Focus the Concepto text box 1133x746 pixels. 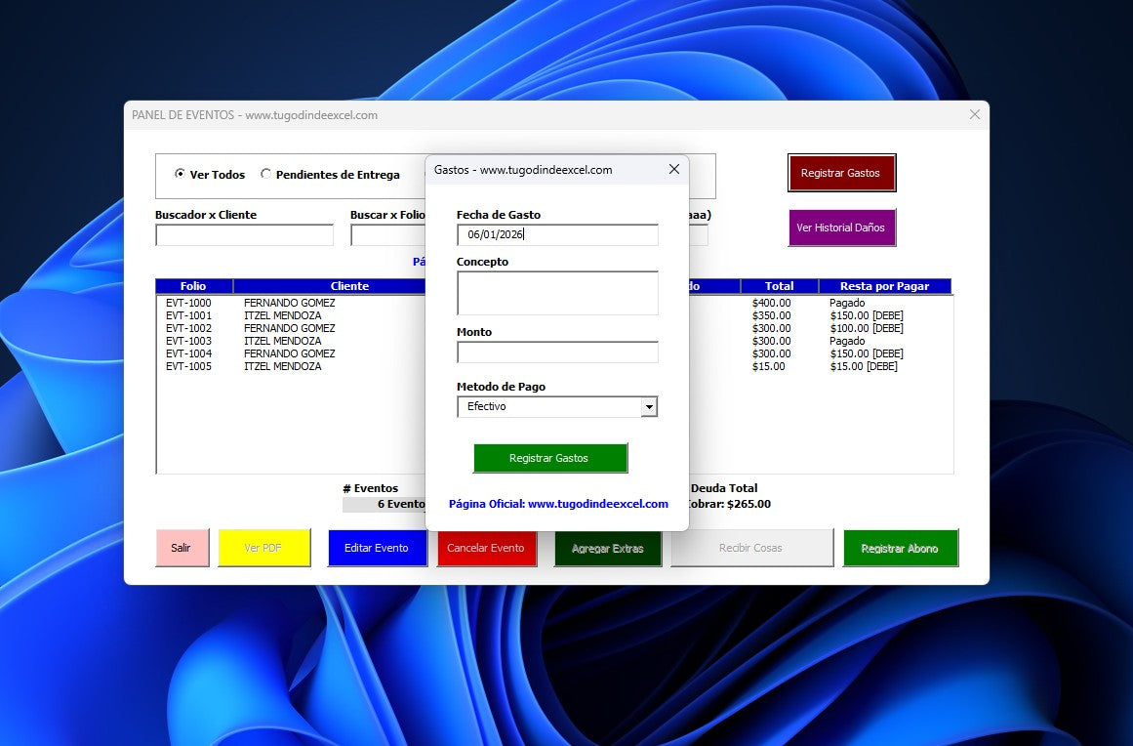(x=557, y=293)
